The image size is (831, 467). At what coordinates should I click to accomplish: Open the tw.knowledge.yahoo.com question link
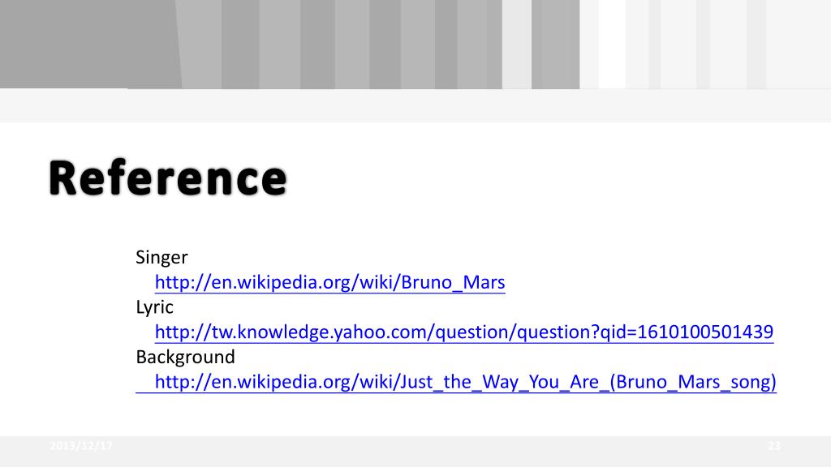(463, 332)
